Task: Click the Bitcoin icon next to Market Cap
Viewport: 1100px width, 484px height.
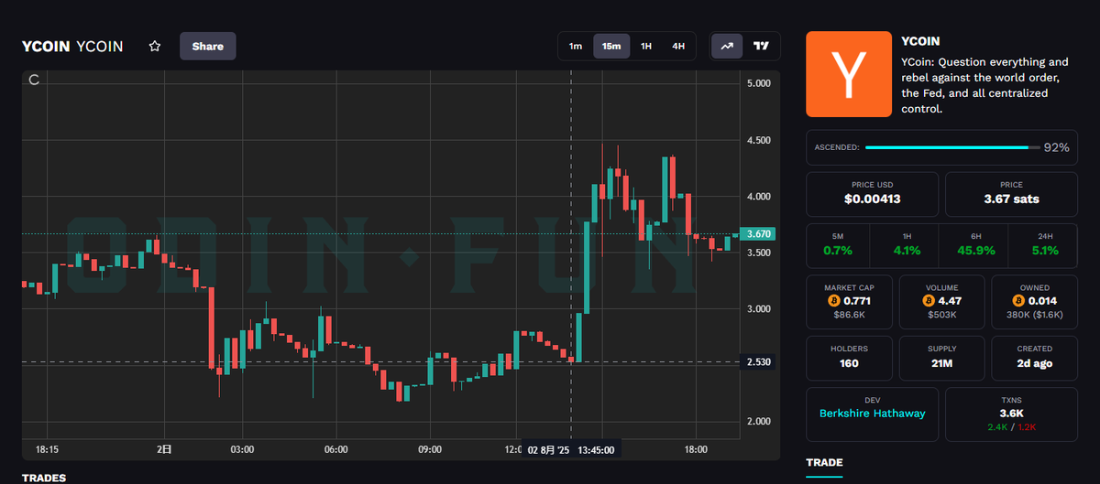Action: click(834, 300)
